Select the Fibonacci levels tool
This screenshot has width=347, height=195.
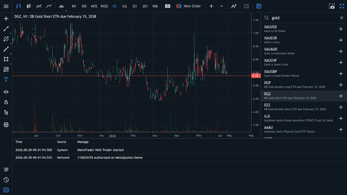coord(6,69)
